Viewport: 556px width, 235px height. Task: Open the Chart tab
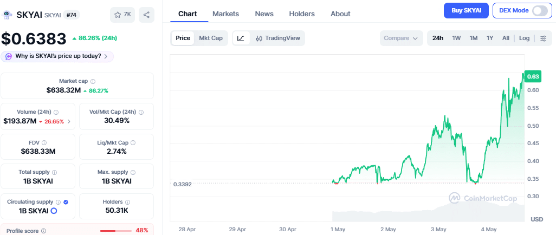188,14
